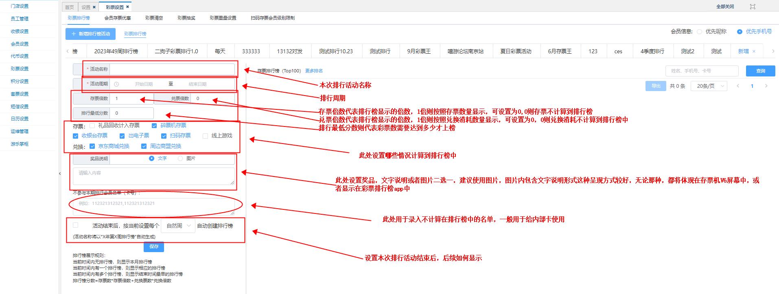The image size is (779, 294).
Task: Uncheck 碎票机存票 checkbox
Action: click(154, 126)
